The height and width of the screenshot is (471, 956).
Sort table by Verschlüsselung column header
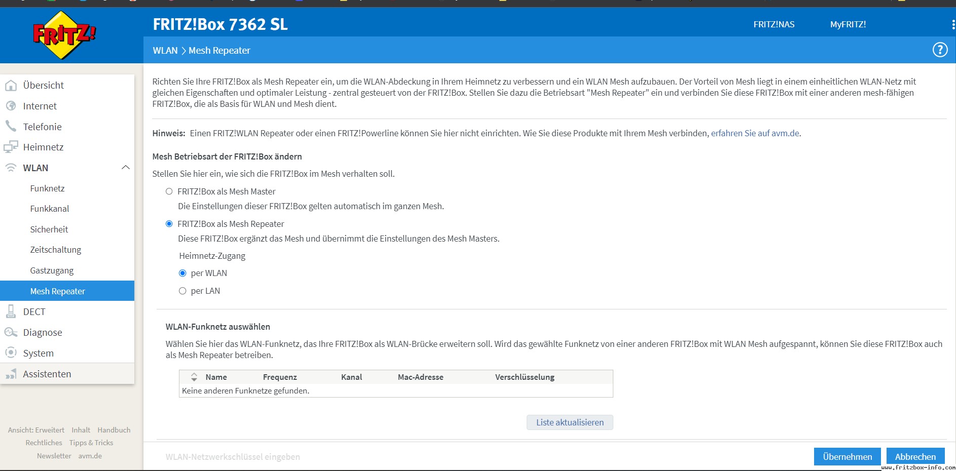[x=525, y=377]
